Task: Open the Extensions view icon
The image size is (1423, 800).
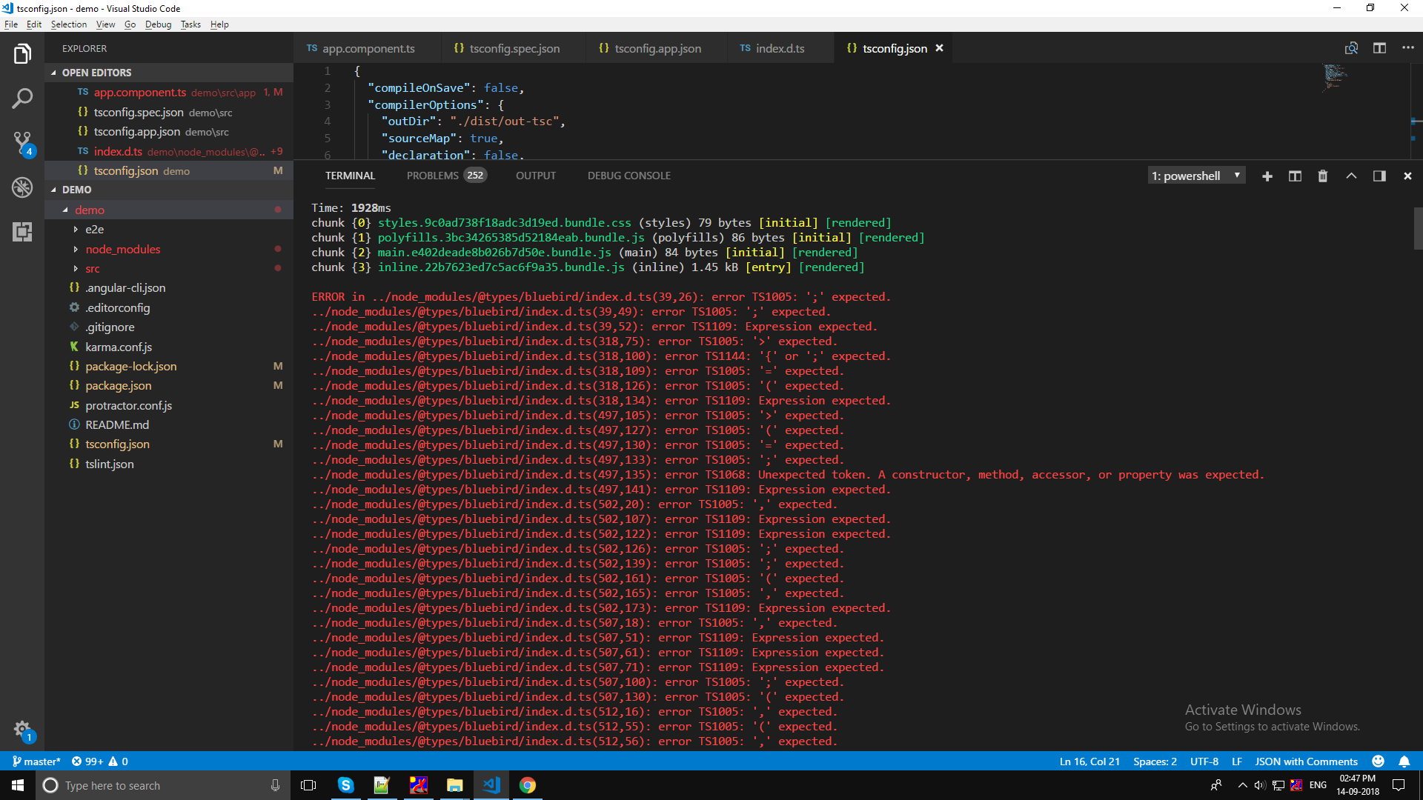Action: click(x=22, y=232)
